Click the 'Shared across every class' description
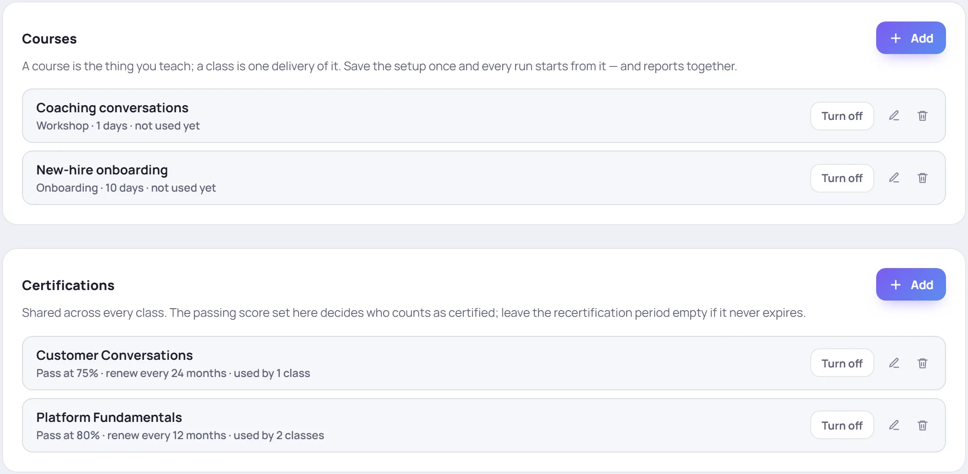This screenshot has width=968, height=474. coord(414,312)
